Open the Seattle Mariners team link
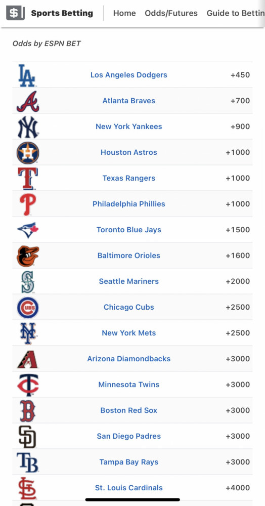Image resolution: width=265 pixels, height=506 pixels. [128, 281]
